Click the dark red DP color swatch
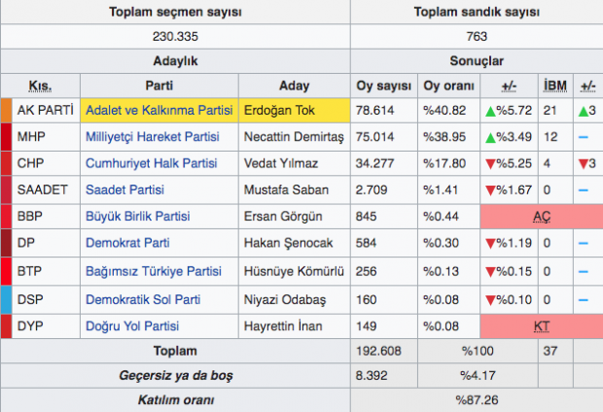This screenshot has width=603, height=412. pyautogui.click(x=6, y=243)
